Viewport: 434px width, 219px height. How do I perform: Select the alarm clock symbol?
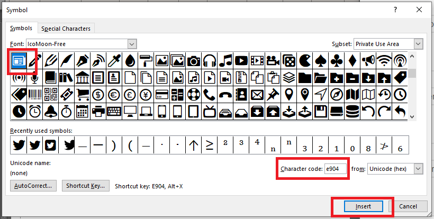tap(34, 112)
